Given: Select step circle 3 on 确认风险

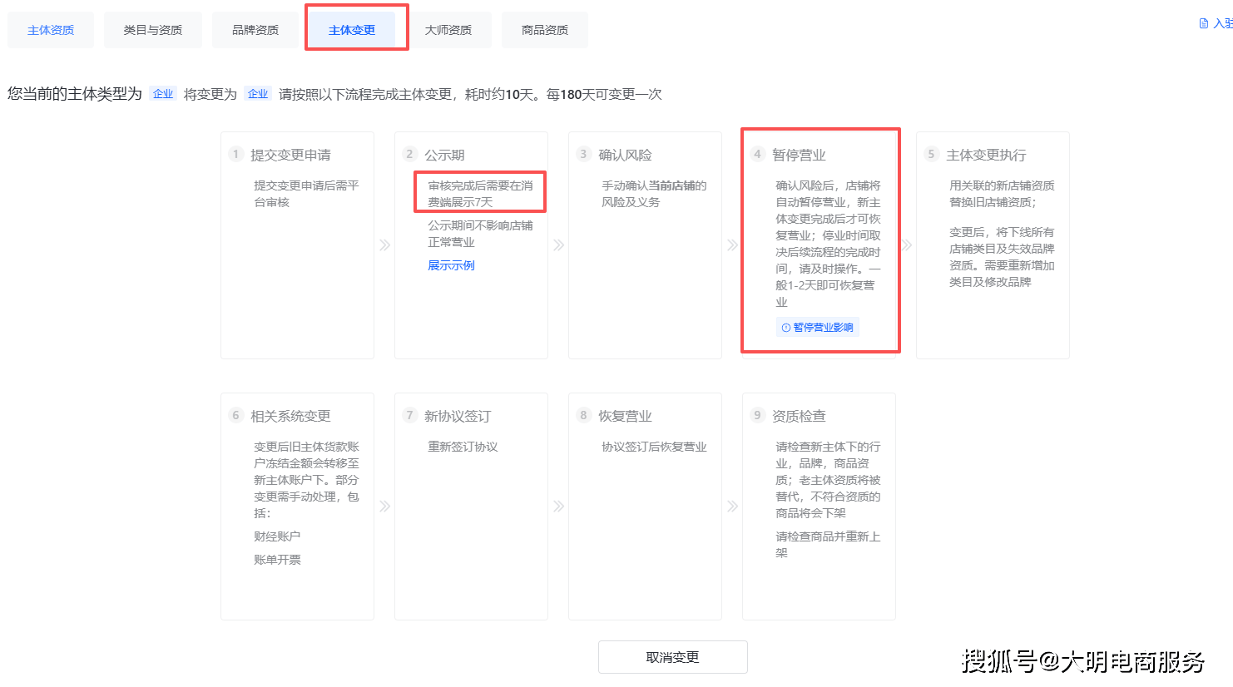Looking at the screenshot, I should pyautogui.click(x=582, y=154).
